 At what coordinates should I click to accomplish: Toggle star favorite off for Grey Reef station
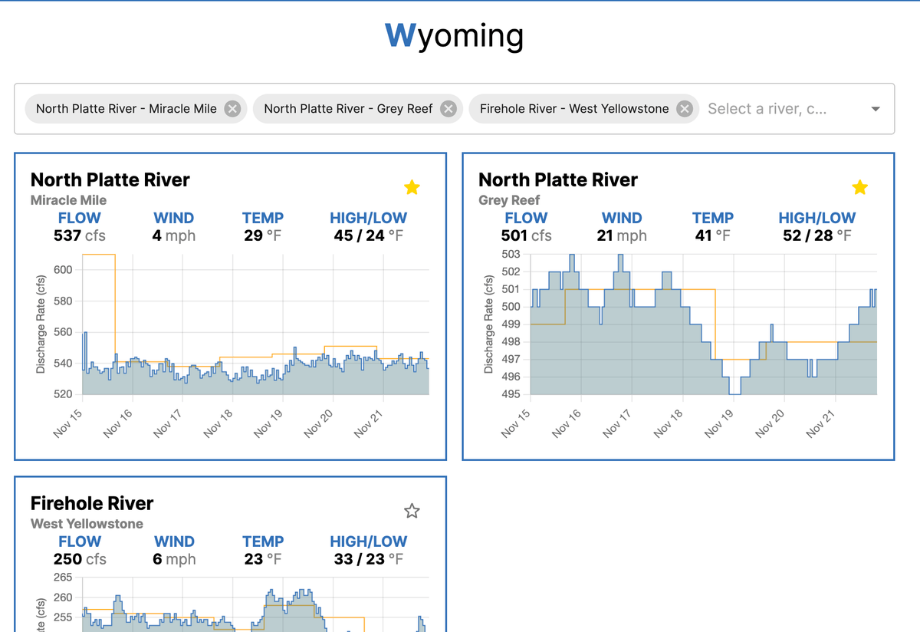point(859,186)
